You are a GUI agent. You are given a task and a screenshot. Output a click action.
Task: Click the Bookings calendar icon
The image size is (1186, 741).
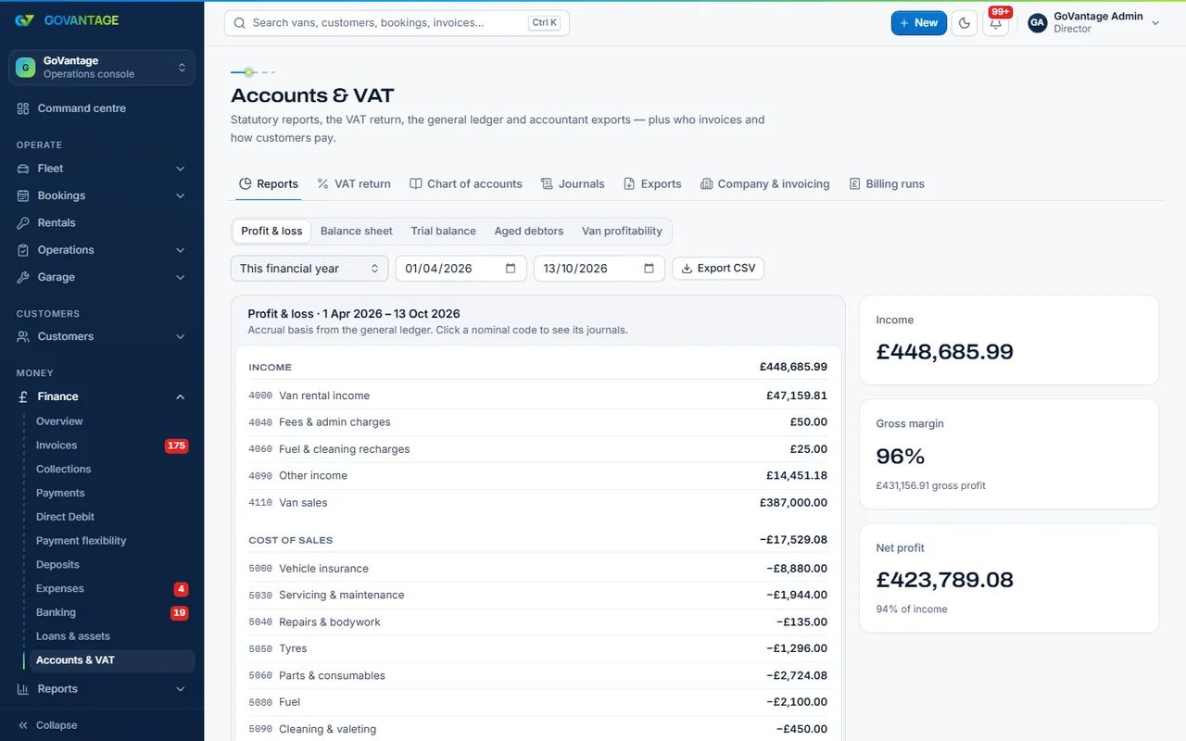23,195
